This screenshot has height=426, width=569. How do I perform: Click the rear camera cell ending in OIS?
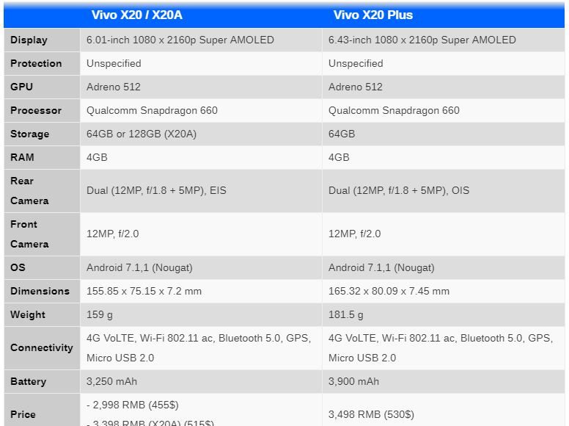(x=399, y=191)
